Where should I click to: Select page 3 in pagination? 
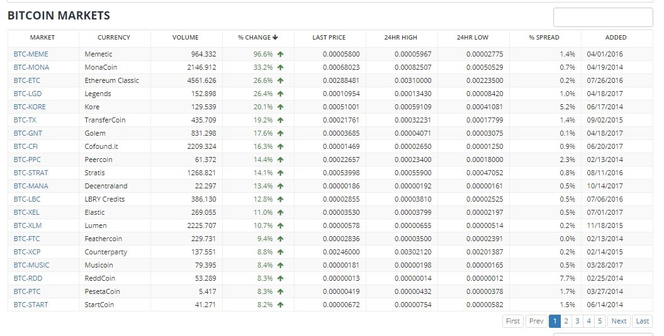[577, 321]
